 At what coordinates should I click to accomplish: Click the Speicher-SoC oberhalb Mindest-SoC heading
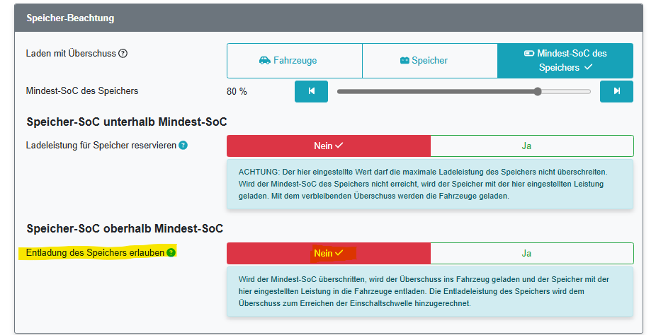point(125,228)
